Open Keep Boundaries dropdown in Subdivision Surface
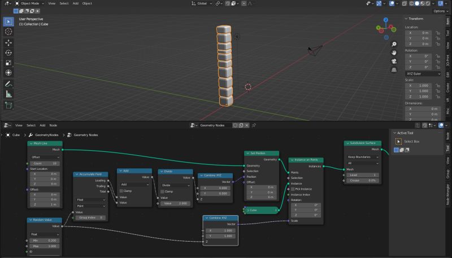452x258 pixels. point(363,157)
